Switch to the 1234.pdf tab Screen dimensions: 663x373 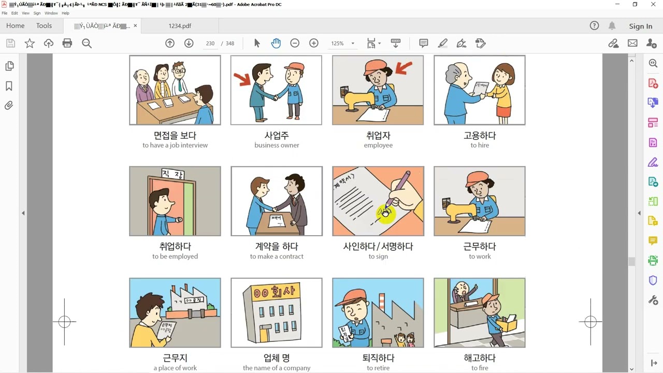click(x=180, y=26)
